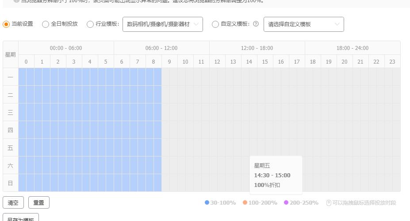Image resolution: width=410 pixels, height=221 pixels.
Task: Click the 18:00 - 24:00 column group header
Action: click(x=353, y=48)
